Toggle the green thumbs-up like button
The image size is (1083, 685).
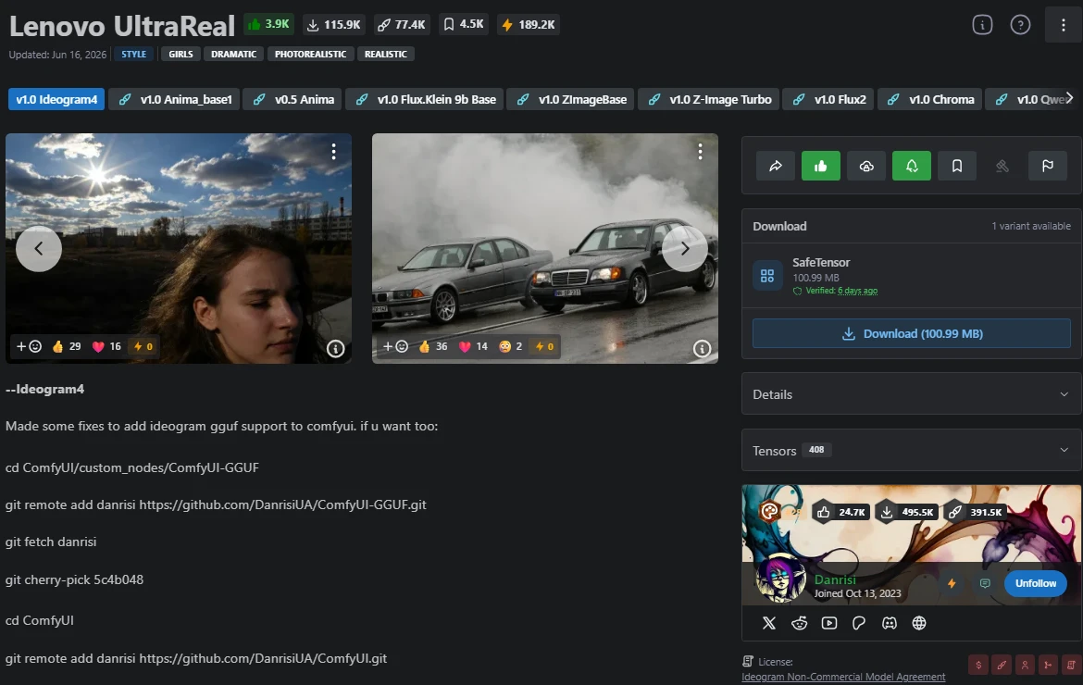pos(820,166)
